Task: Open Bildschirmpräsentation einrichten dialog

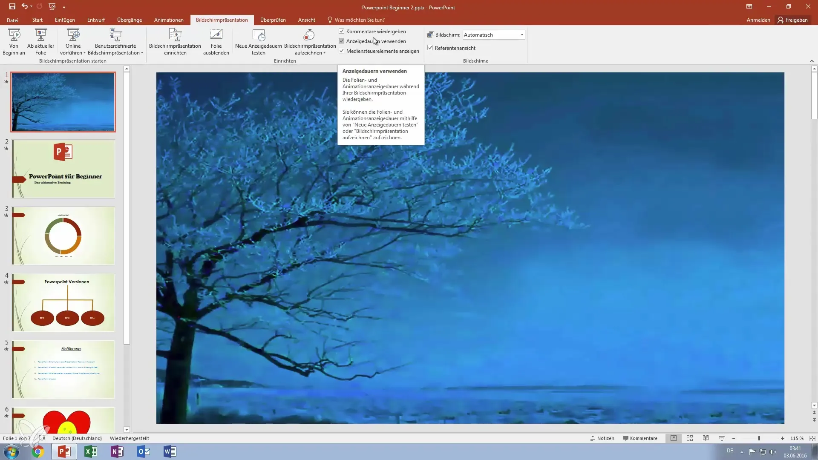Action: (175, 42)
